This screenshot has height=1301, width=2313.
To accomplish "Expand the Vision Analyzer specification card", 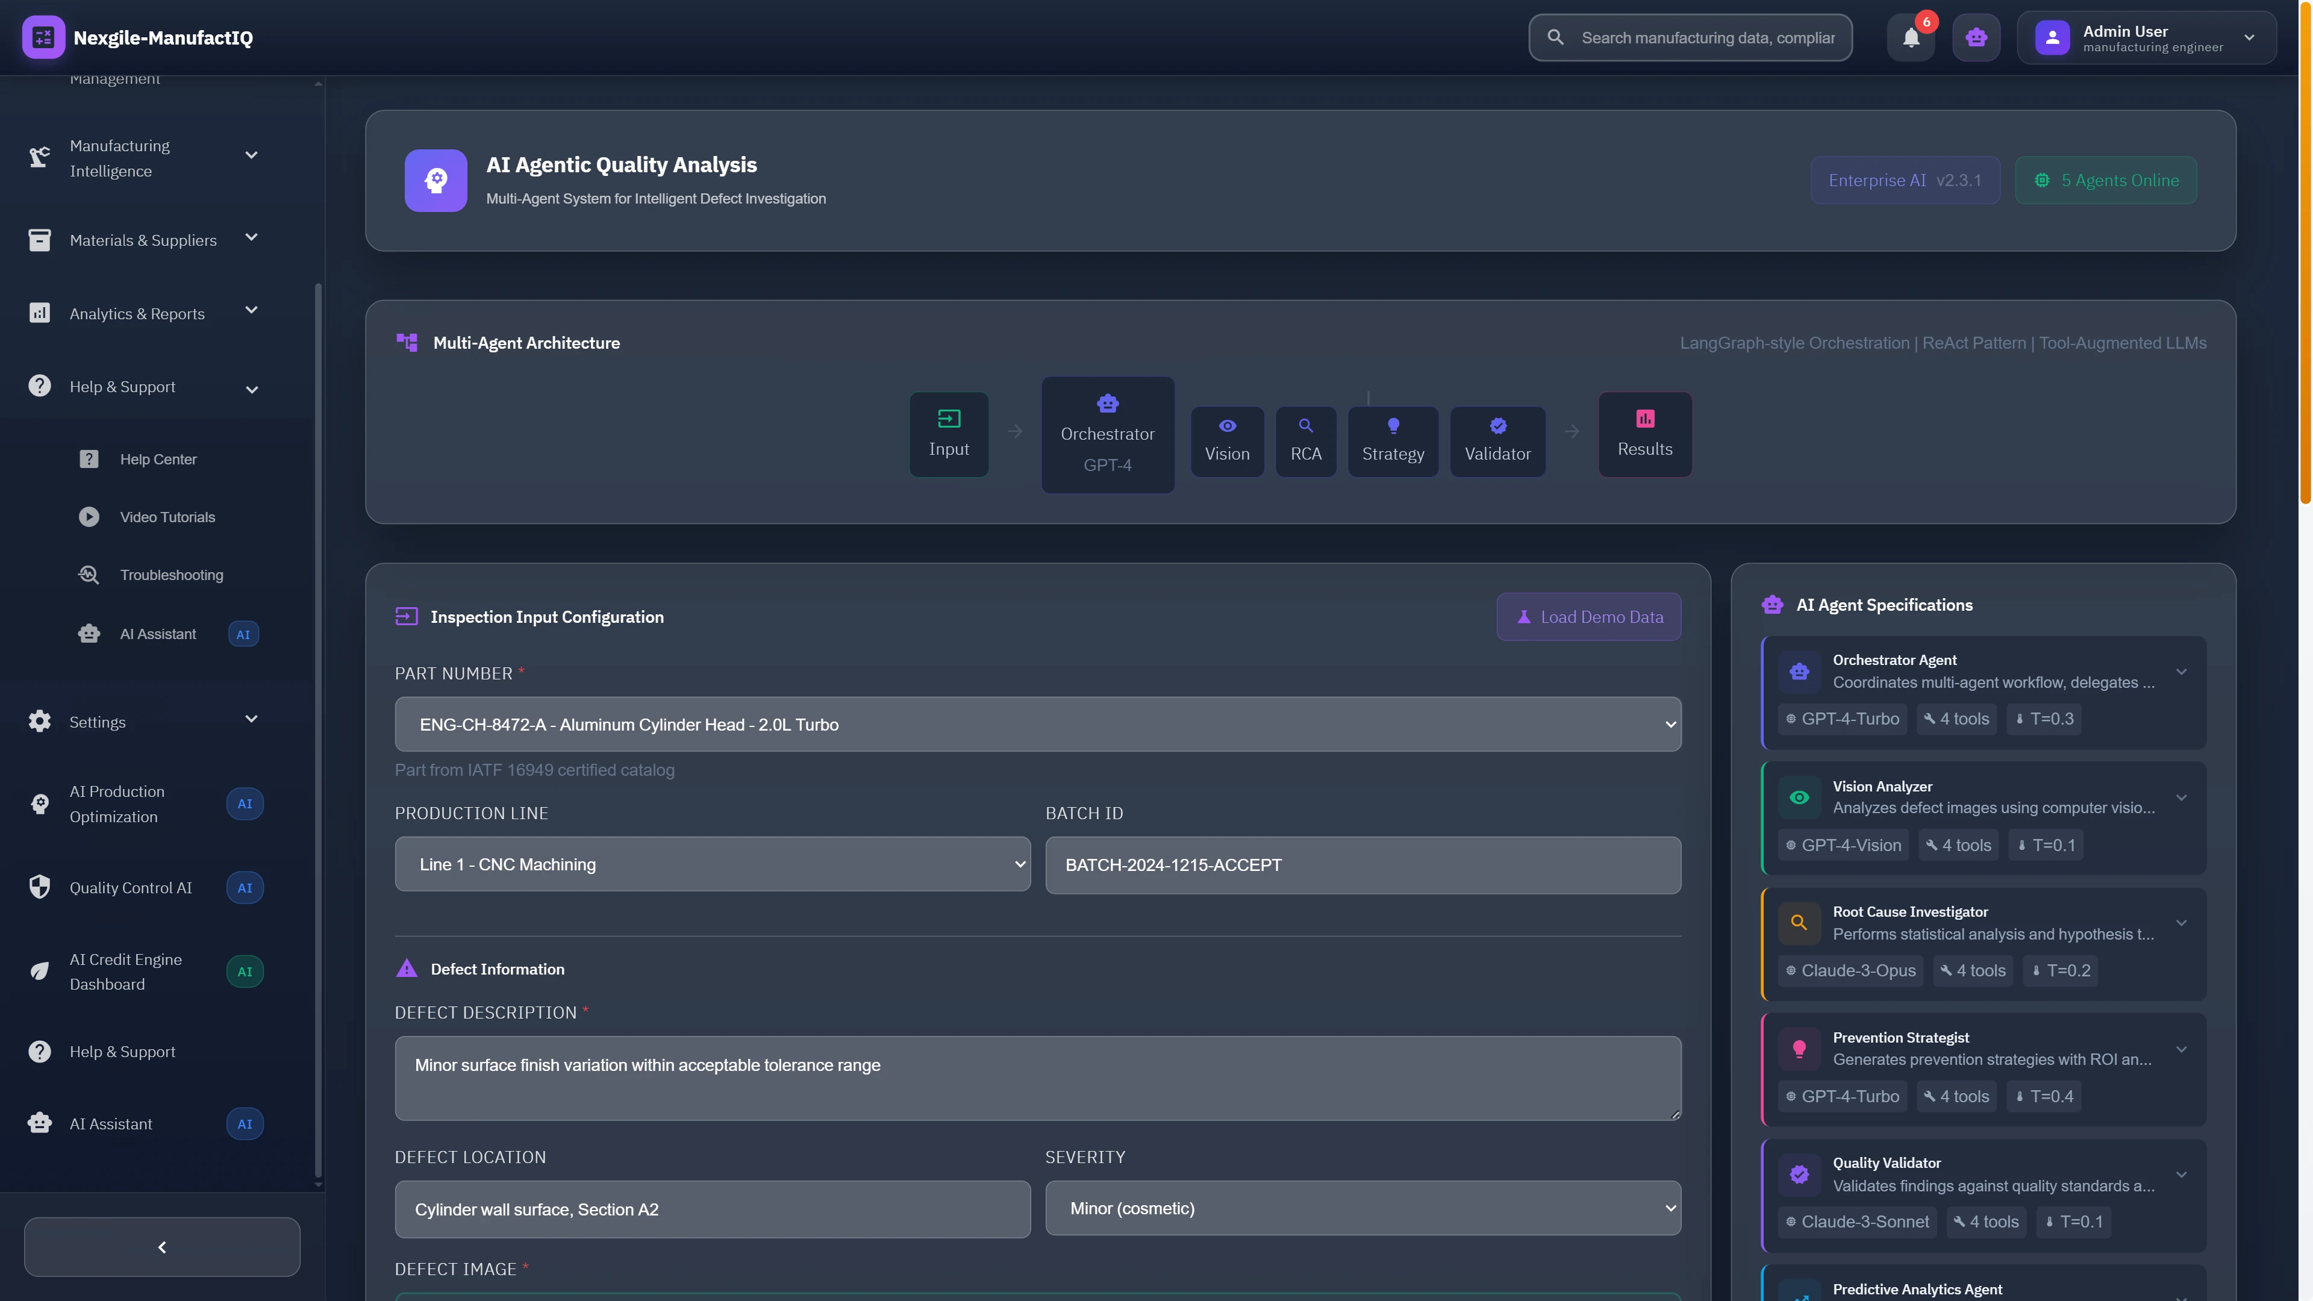I will [2180, 797].
